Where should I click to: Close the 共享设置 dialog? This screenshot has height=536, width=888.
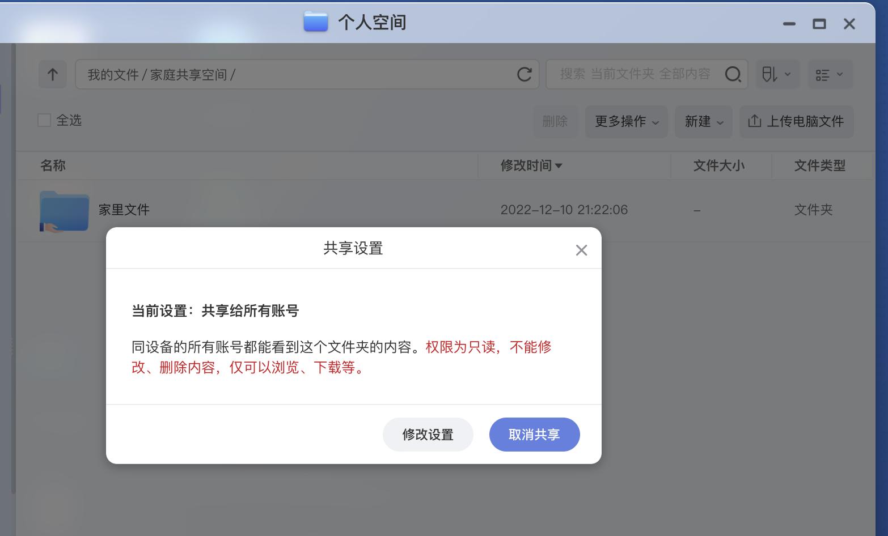click(581, 250)
